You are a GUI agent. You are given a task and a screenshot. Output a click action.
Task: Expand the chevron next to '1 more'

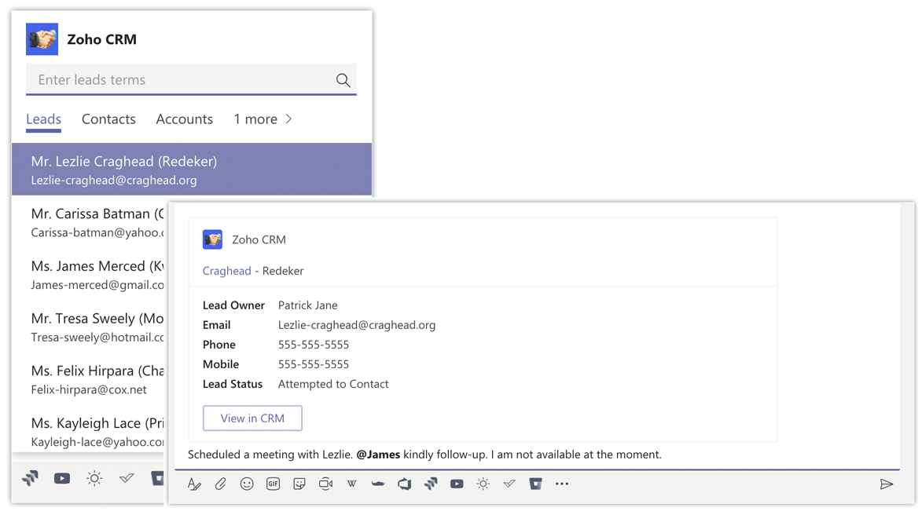pyautogui.click(x=288, y=119)
